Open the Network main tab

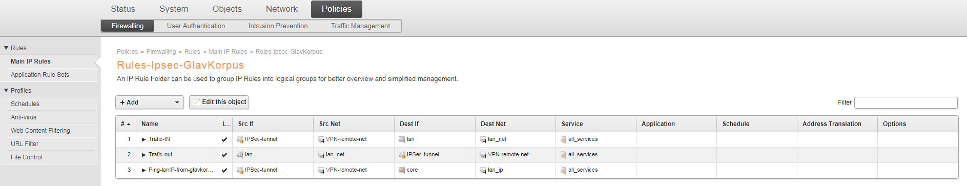pyautogui.click(x=282, y=9)
